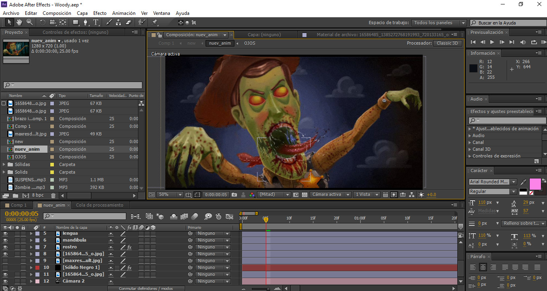Expand the Cámara 2 layer properties
Image resolution: width=547 pixels, height=291 pixels.
click(x=31, y=281)
